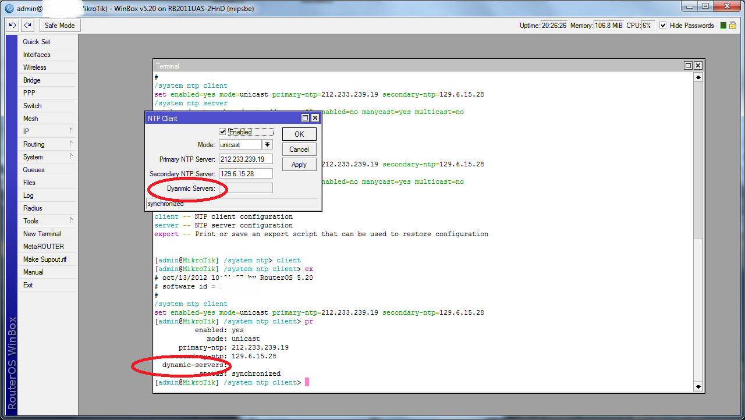Open New Terminal from sidebar
Screen dimensions: 745x420
point(42,234)
